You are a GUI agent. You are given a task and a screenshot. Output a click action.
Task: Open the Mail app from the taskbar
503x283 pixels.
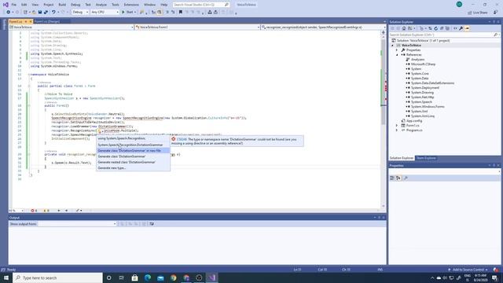coord(160,277)
